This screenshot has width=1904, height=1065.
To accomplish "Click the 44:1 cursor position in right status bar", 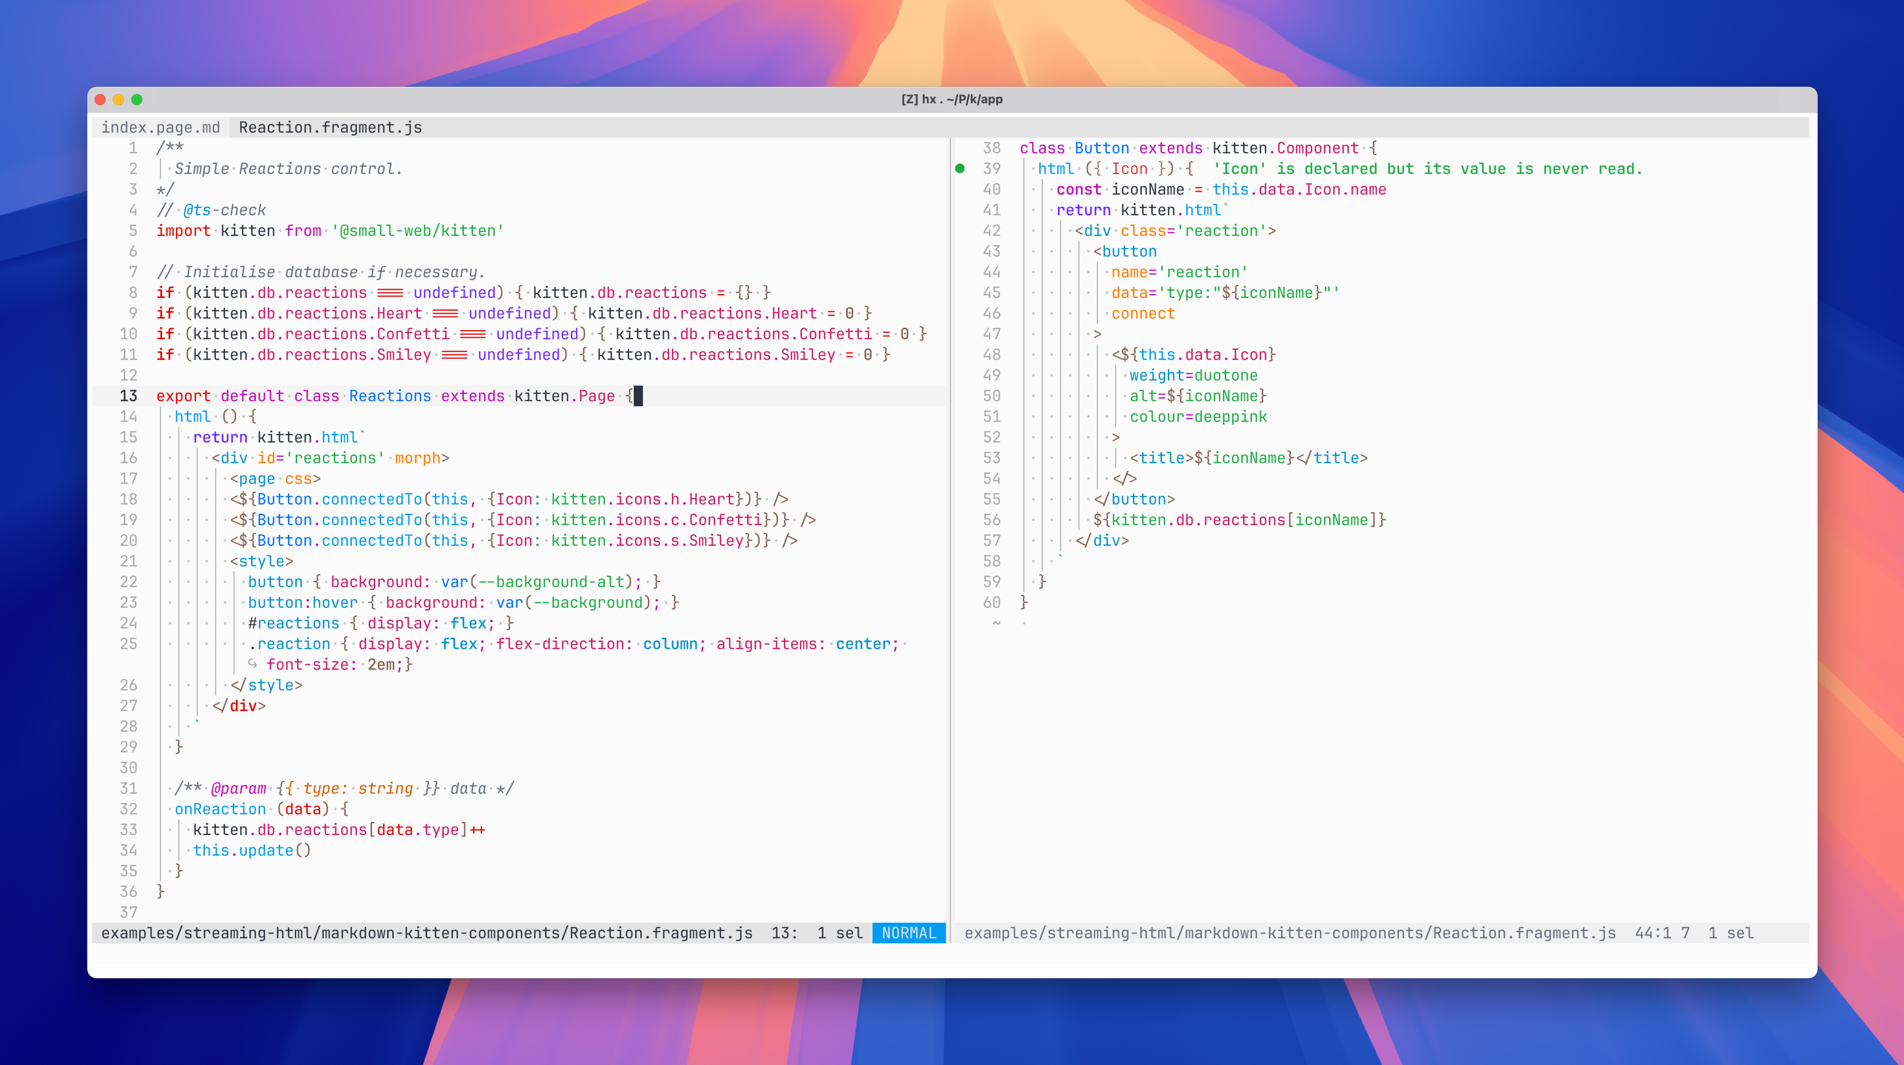I will coord(1653,933).
